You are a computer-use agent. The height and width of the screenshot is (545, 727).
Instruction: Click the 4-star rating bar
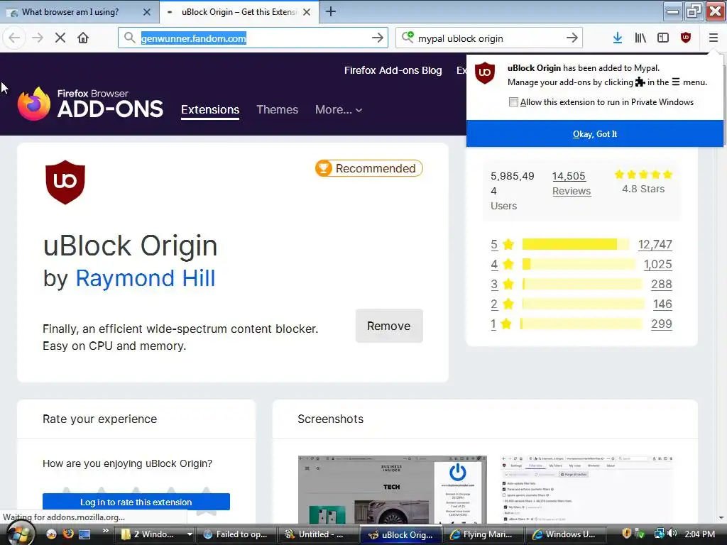pyautogui.click(x=579, y=264)
